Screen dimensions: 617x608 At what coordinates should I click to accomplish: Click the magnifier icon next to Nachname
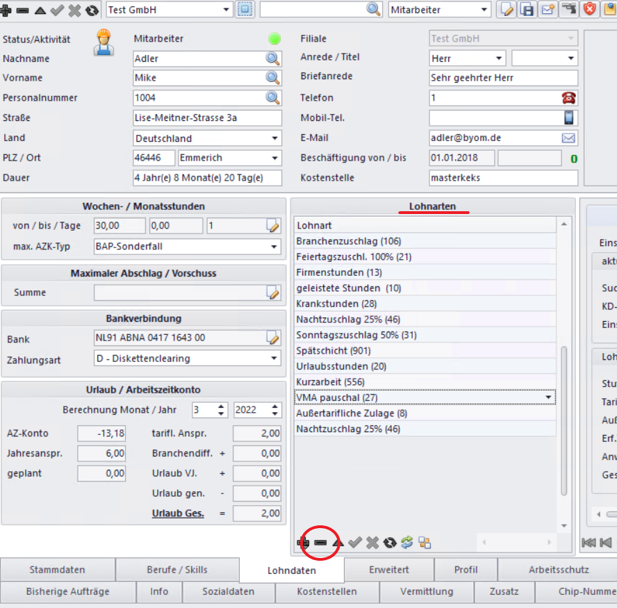pos(273,59)
